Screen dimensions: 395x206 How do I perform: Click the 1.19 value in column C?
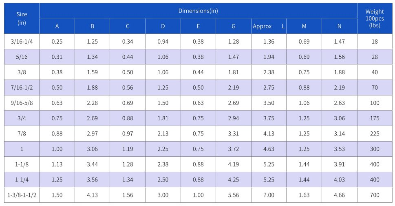pyautogui.click(x=128, y=149)
